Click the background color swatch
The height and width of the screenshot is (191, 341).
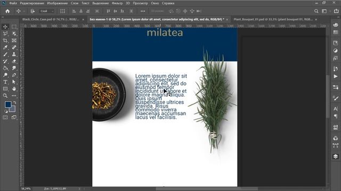13,109
